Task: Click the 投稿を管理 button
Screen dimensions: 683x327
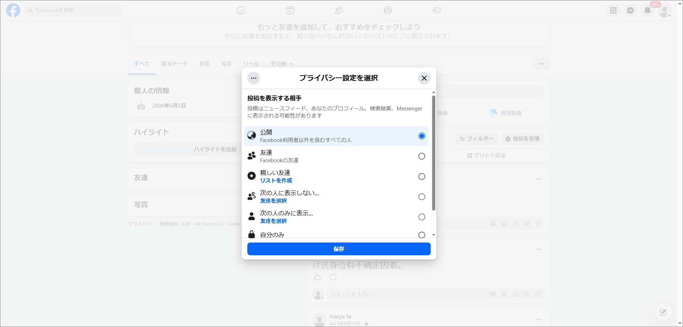Action: tap(522, 138)
